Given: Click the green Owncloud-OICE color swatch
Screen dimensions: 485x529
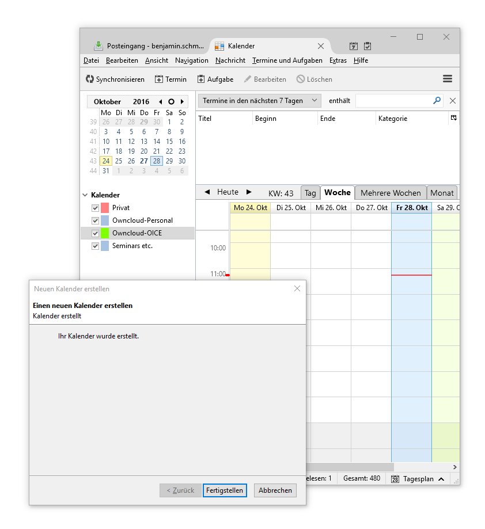Looking at the screenshot, I should [105, 233].
